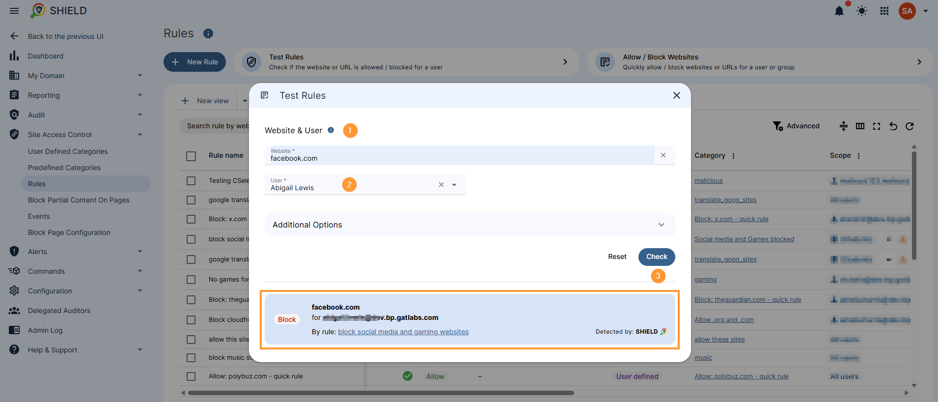Screen dimensions: 938x402
Task: Toggle the light/dark theme icon
Action: point(862,11)
